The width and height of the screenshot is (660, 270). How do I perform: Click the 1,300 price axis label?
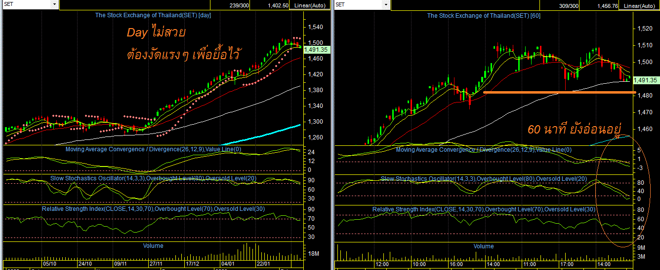pos(315,122)
